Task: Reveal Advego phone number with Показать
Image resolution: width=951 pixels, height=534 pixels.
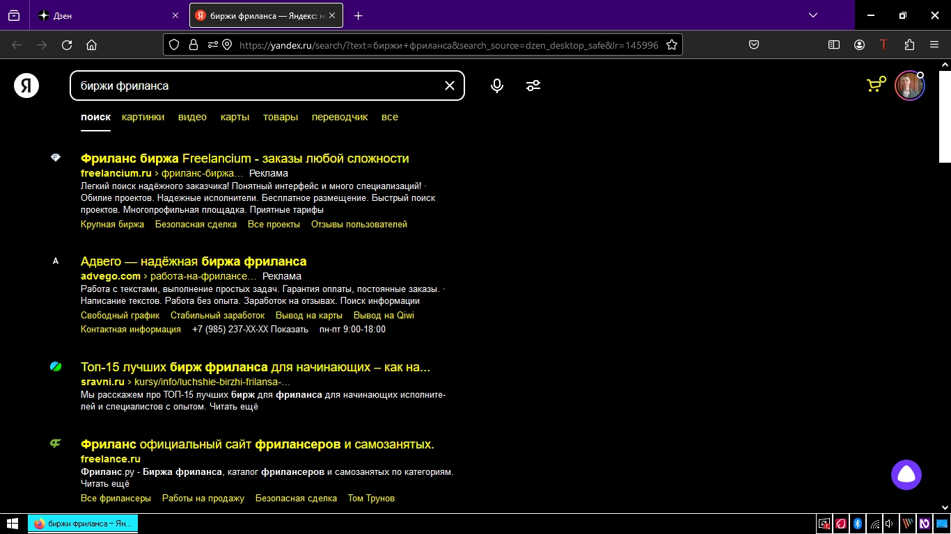Action: pos(290,330)
